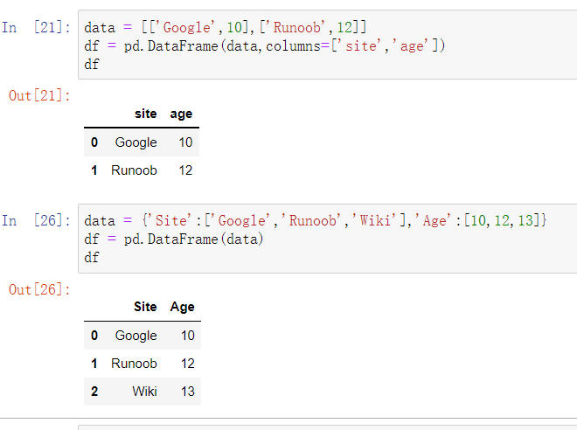Click the value 13 in the Age column

(188, 391)
